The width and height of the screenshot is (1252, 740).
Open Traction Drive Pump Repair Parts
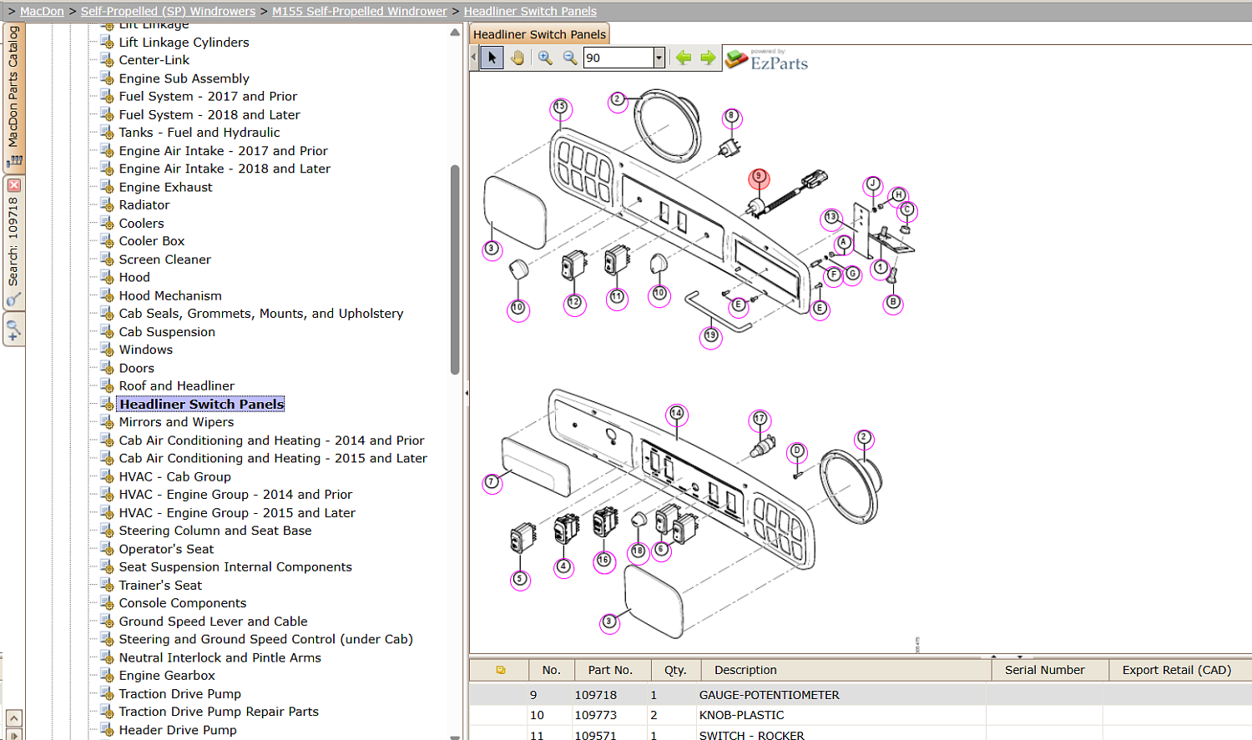click(219, 712)
